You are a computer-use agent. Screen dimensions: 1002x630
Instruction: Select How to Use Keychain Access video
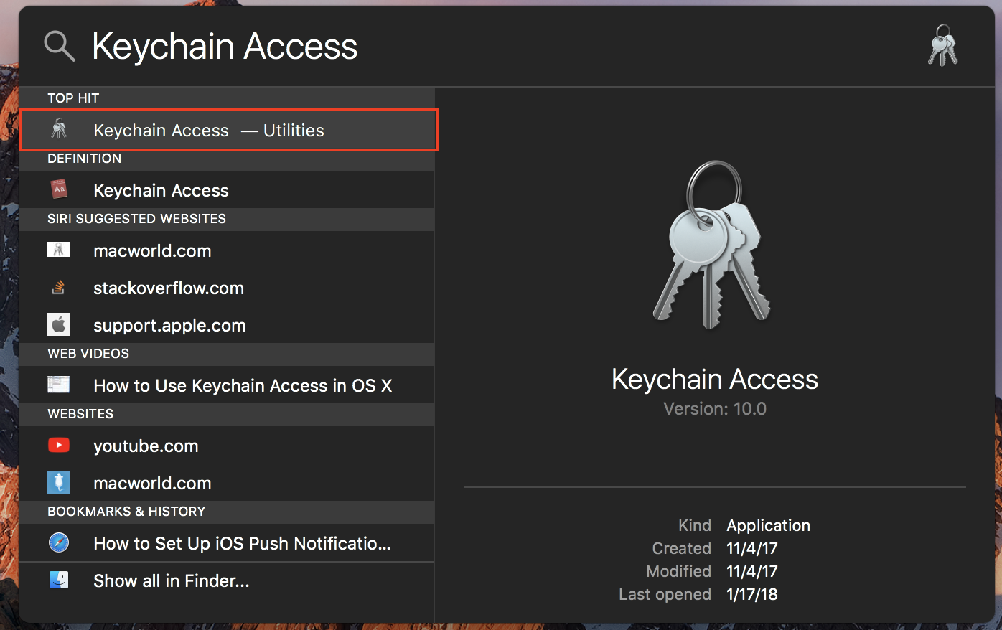243,386
